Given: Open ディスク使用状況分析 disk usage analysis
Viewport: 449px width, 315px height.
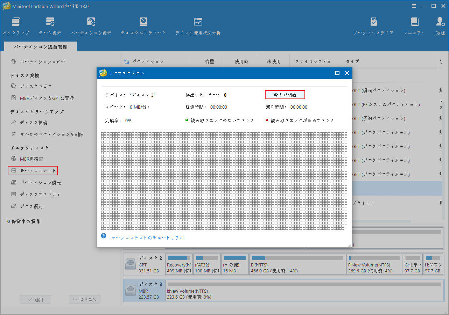Looking at the screenshot, I should point(198,25).
